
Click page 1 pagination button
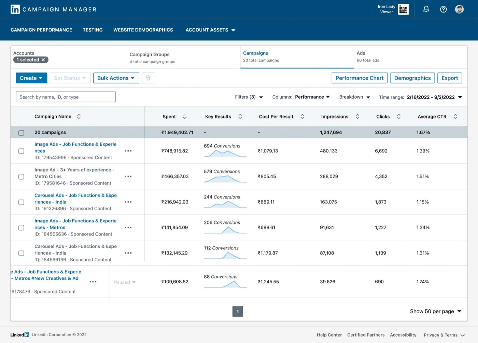(x=238, y=311)
